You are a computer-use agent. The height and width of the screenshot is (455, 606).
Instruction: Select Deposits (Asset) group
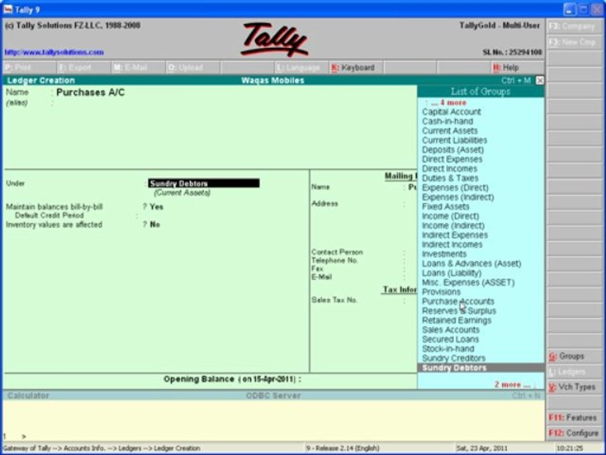coord(453,150)
